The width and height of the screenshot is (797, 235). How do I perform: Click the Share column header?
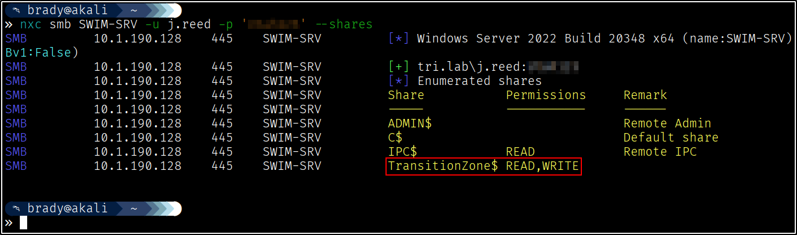pos(406,95)
